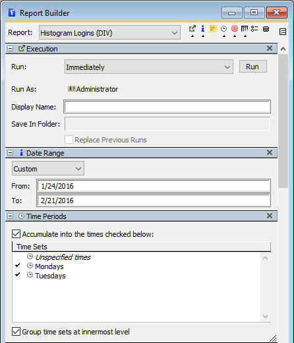This screenshot has height=343, width=294.
Task: Select Tuesdays in the Time Sets list
Action: coord(50,276)
